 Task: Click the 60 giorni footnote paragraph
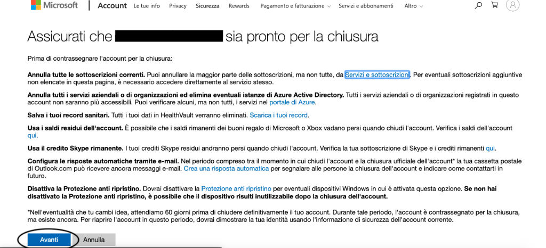click(274, 216)
